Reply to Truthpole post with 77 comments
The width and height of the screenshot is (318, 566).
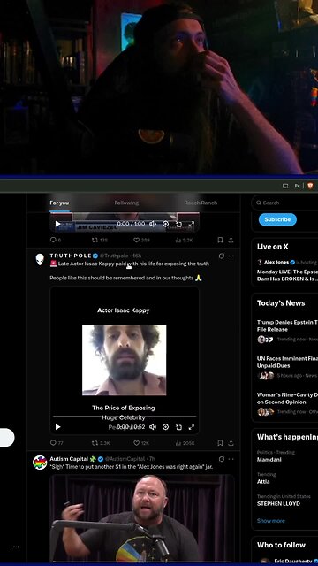(57, 443)
